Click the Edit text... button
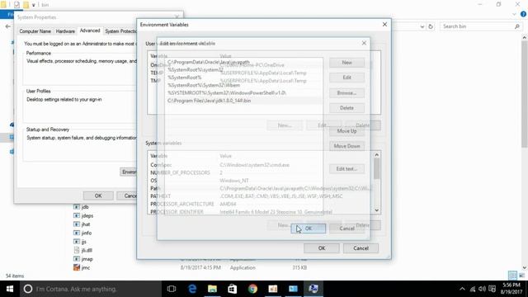 click(346, 168)
